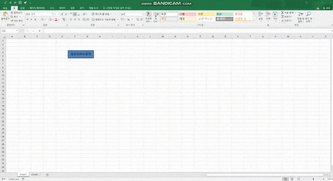Screen dimensions: 333x181
Task: Click the Conditional Formatting icon
Action: (x=148, y=14)
